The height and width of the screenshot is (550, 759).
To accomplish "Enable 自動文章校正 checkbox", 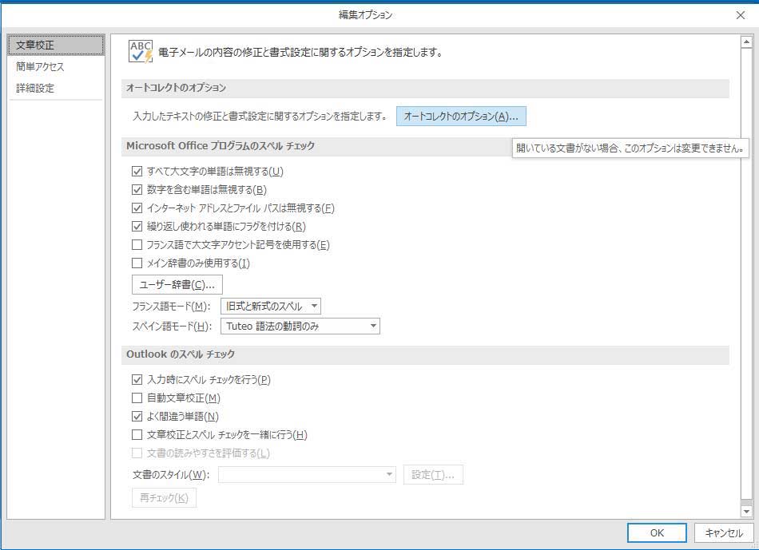I will pyautogui.click(x=137, y=398).
